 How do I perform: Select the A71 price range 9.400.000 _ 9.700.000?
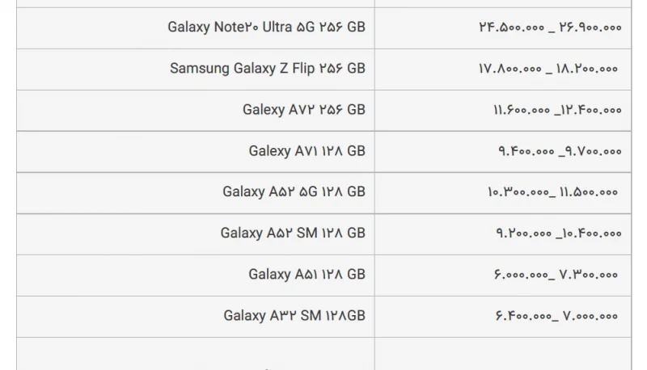click(x=559, y=151)
